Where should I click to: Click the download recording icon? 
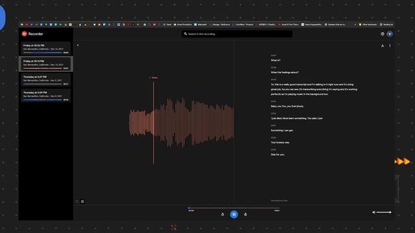(x=383, y=45)
